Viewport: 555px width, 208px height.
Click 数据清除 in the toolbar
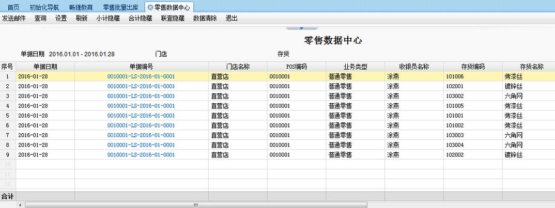[x=205, y=19]
